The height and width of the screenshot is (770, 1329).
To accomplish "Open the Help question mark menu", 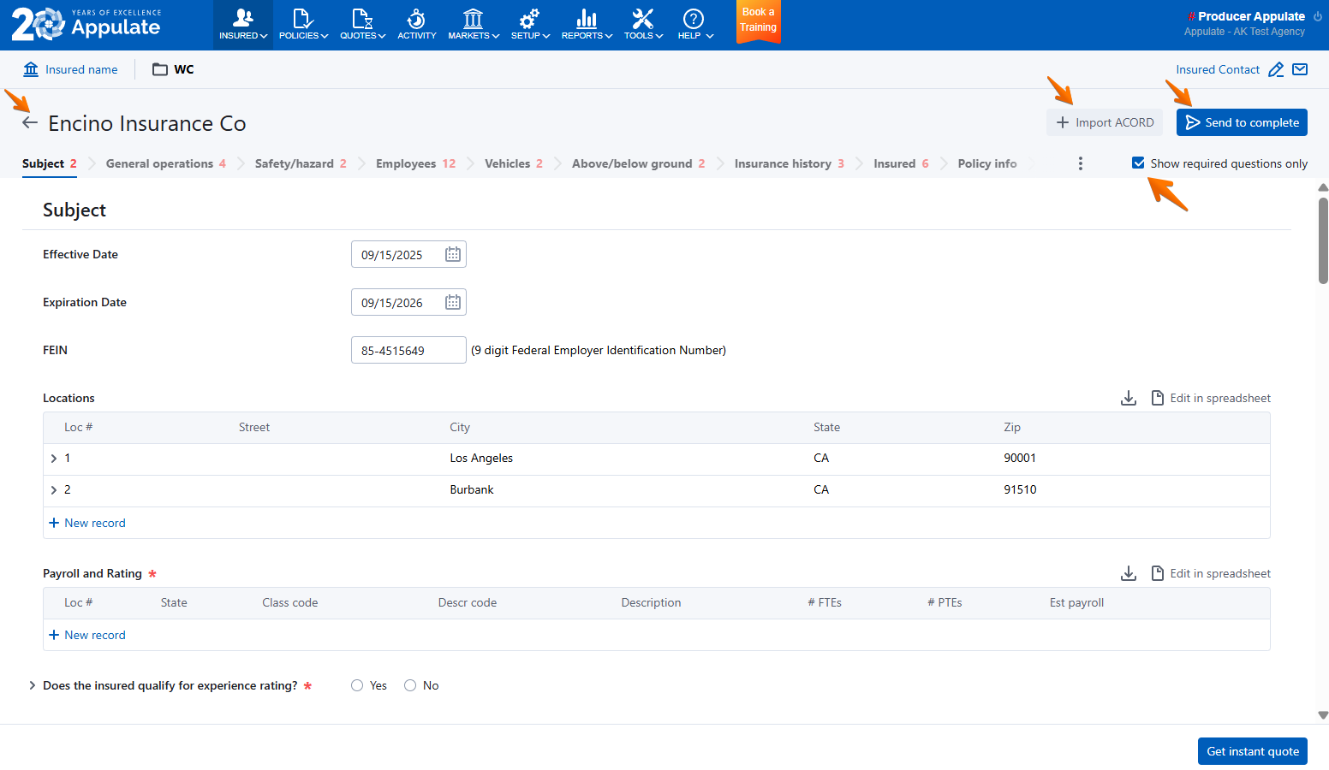I will [x=694, y=24].
